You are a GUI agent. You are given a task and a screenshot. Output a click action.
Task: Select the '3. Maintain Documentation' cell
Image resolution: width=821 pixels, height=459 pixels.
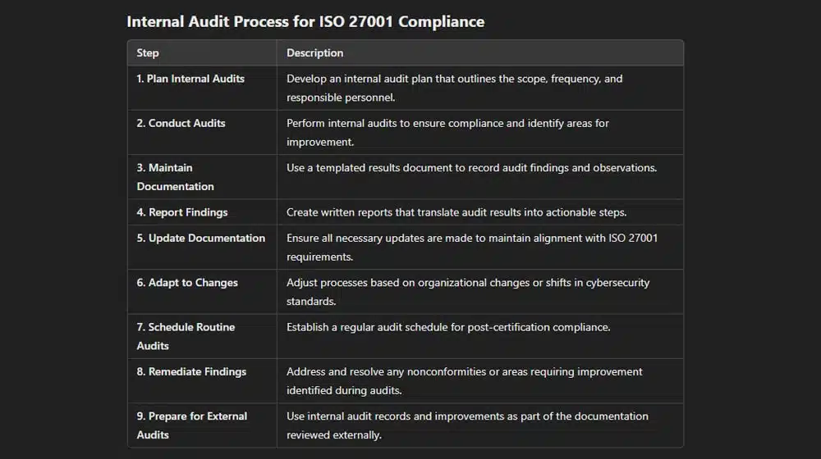[202, 177]
